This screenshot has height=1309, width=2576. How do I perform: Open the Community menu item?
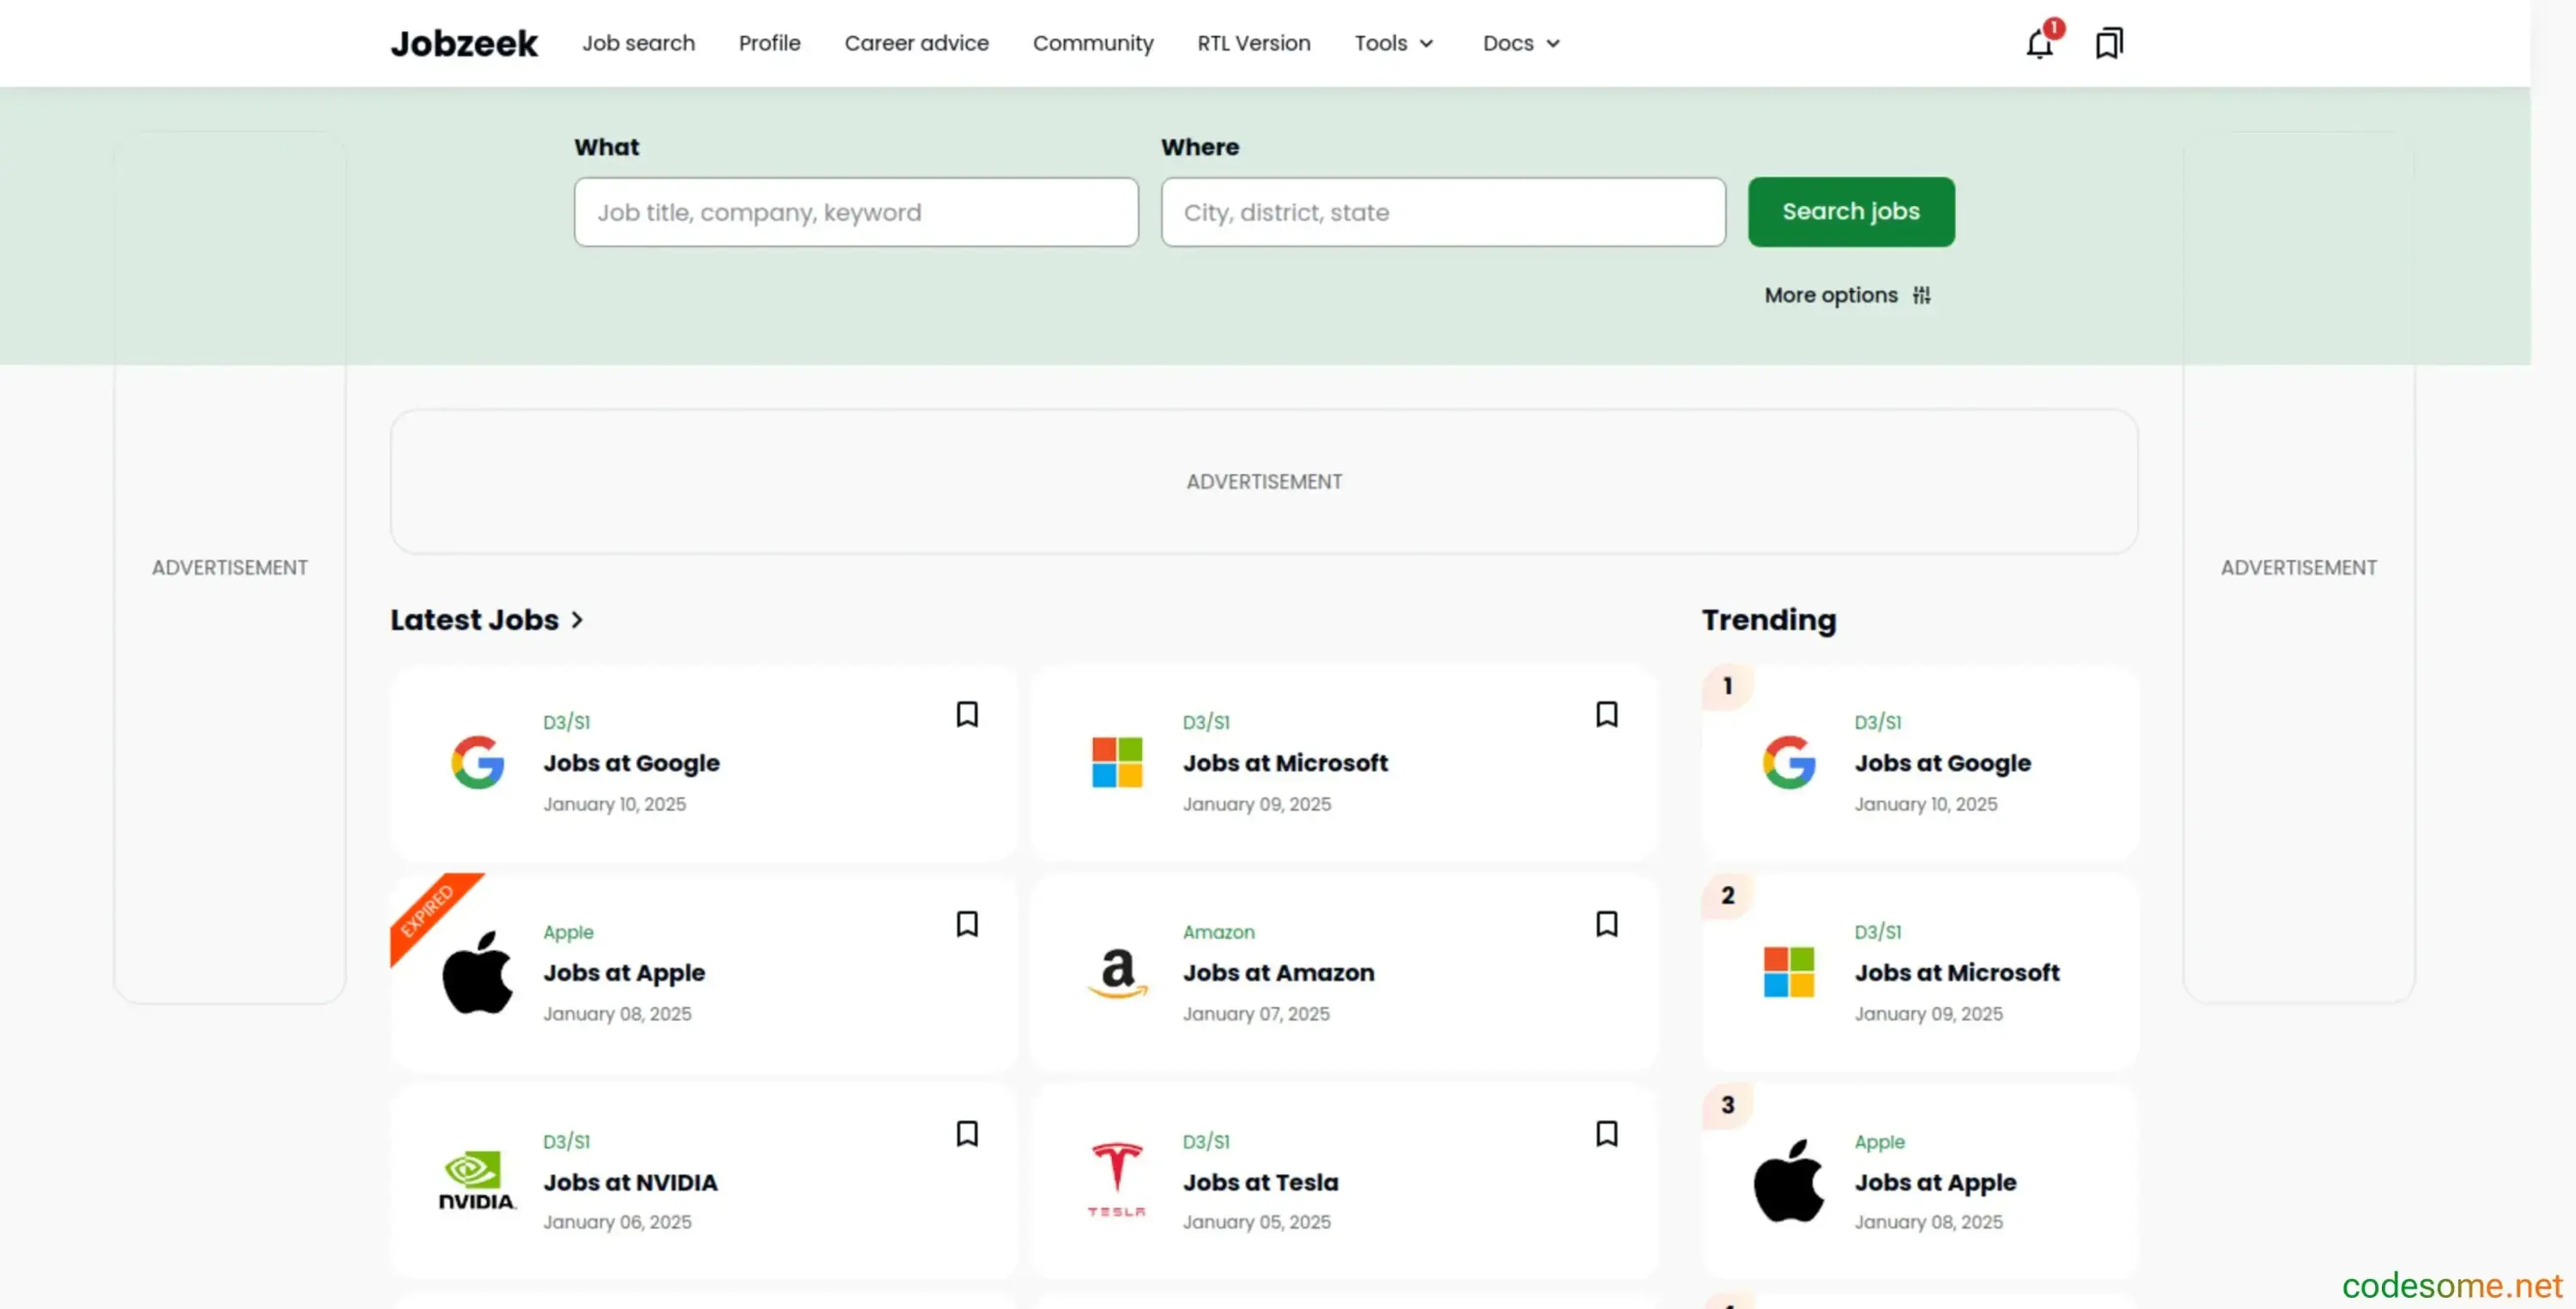coord(1092,43)
